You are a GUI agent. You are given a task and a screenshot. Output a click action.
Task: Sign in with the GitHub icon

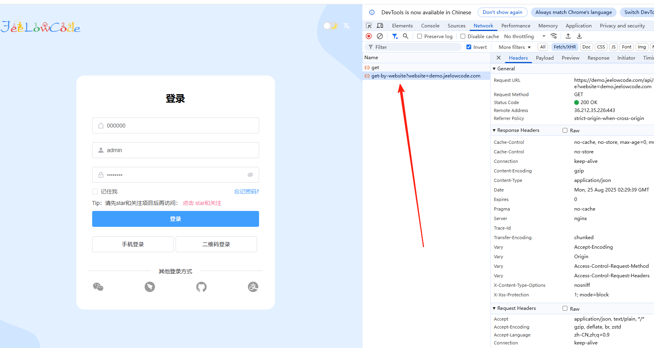tap(201, 287)
